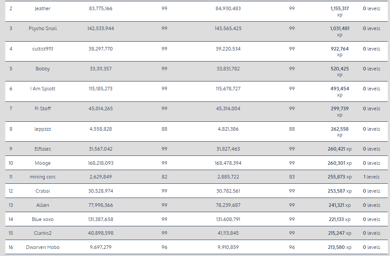Click on player Mooge

[x=42, y=163]
